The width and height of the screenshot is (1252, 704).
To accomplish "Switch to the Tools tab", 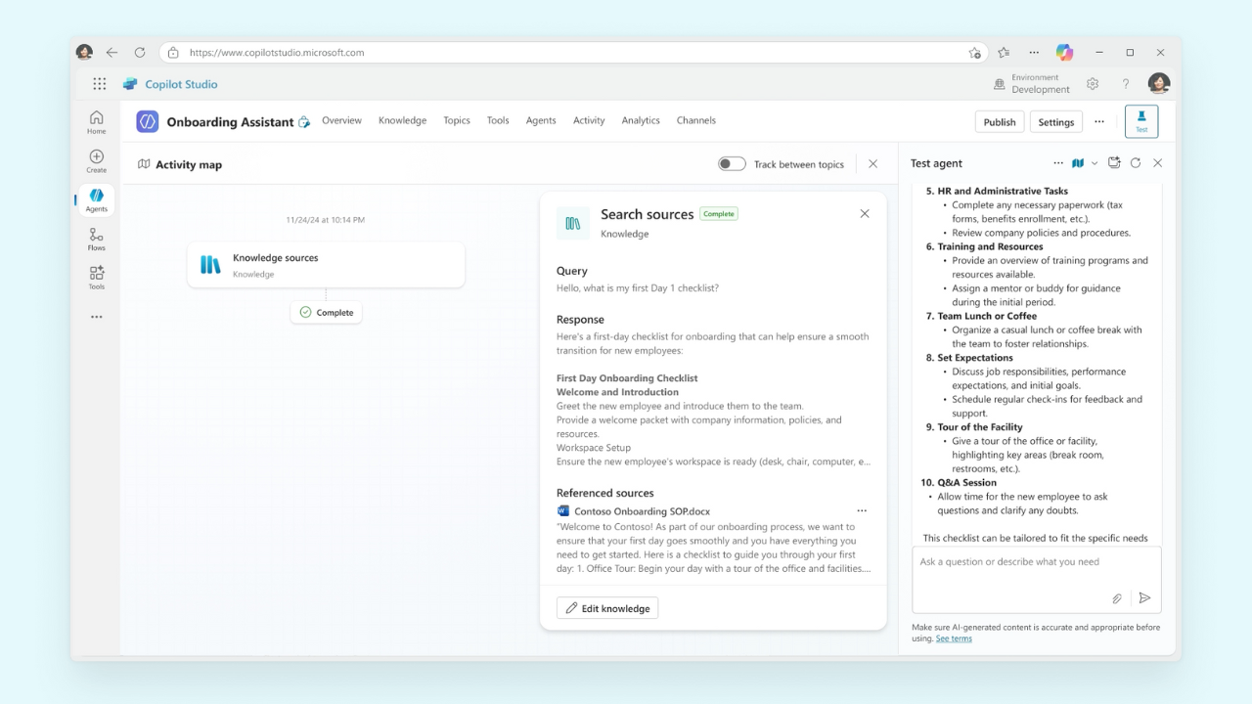I will pyautogui.click(x=498, y=120).
